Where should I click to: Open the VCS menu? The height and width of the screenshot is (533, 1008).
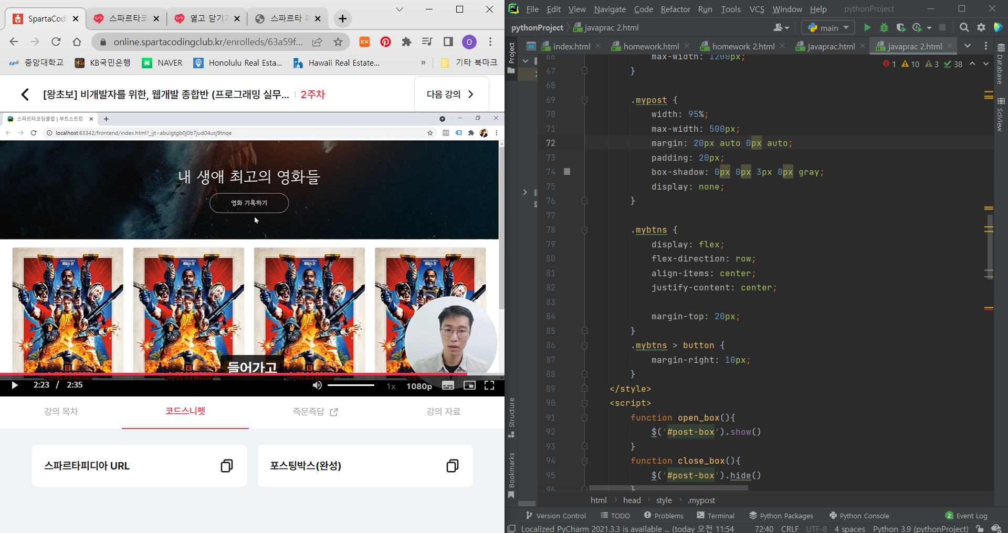tap(757, 9)
